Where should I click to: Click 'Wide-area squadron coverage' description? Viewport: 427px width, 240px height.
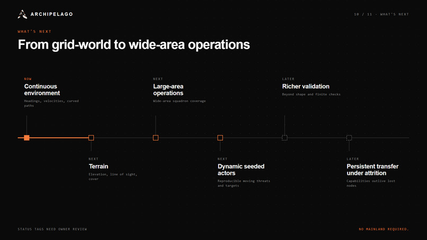tap(179, 101)
